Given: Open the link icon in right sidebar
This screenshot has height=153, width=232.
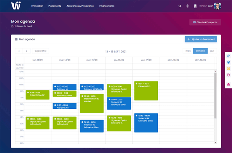Looking at the screenshot, I should (x=229, y=56).
